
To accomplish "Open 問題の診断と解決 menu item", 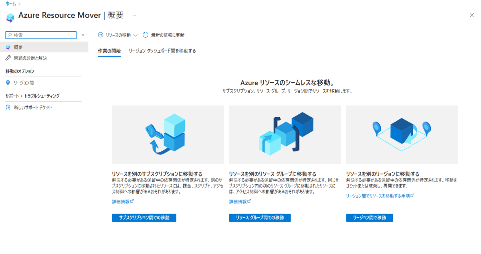I will (x=30, y=58).
